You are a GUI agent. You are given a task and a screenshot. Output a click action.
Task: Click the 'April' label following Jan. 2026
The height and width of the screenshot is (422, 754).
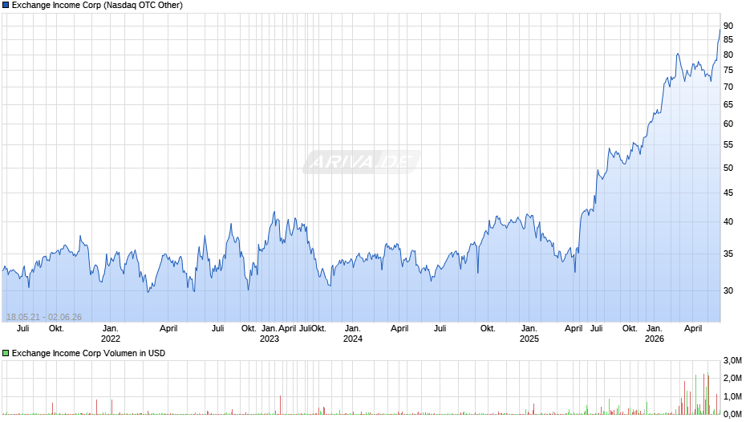pyautogui.click(x=693, y=329)
